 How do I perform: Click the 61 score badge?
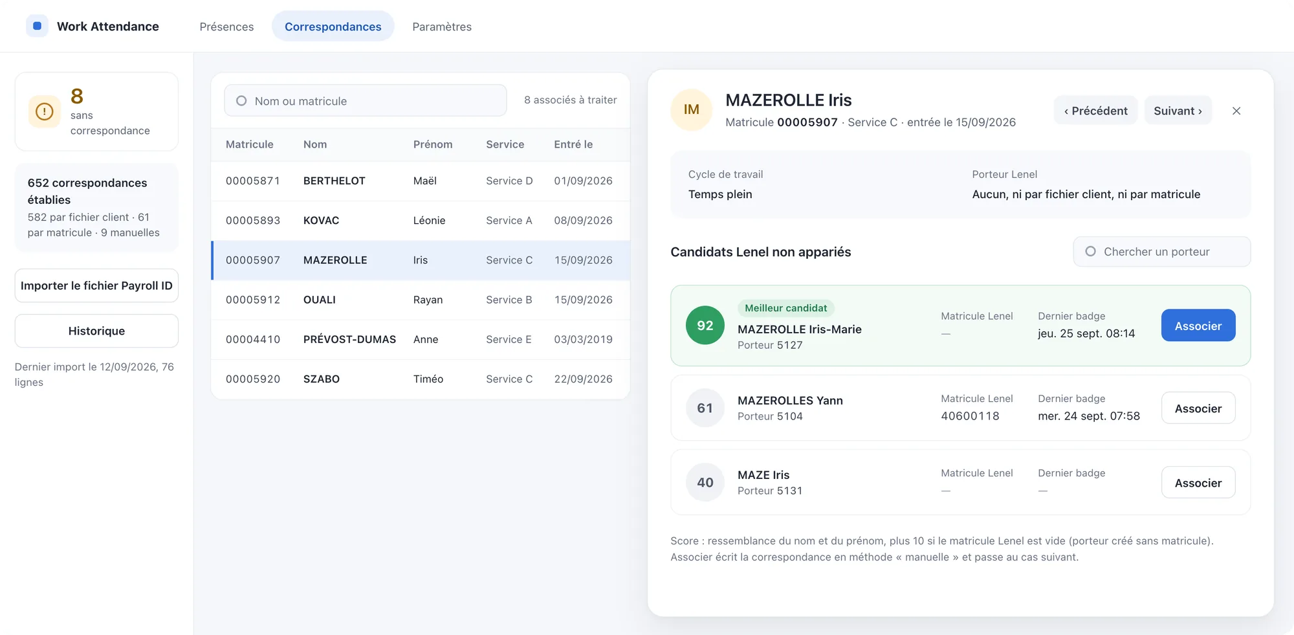(x=705, y=408)
